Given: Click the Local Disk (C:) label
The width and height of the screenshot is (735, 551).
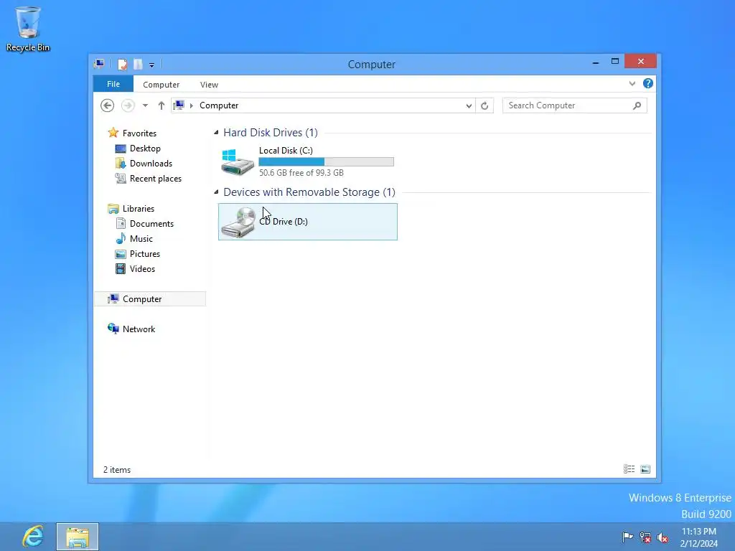Looking at the screenshot, I should (286, 151).
